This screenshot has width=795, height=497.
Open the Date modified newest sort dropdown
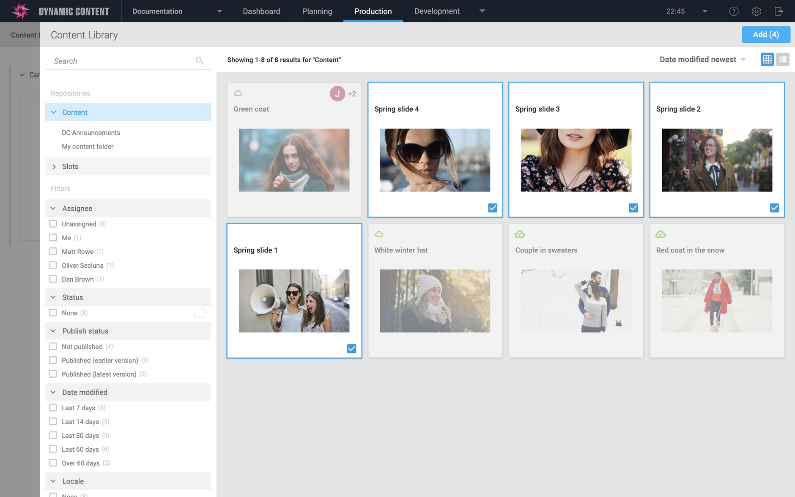[702, 60]
